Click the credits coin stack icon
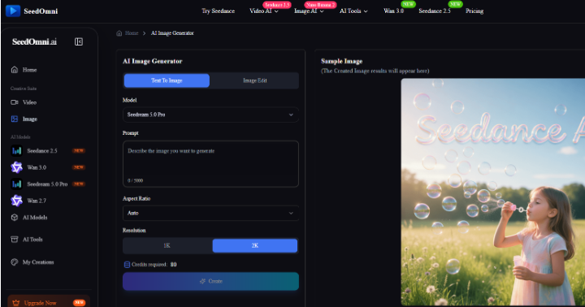The image size is (585, 307). pyautogui.click(x=127, y=265)
